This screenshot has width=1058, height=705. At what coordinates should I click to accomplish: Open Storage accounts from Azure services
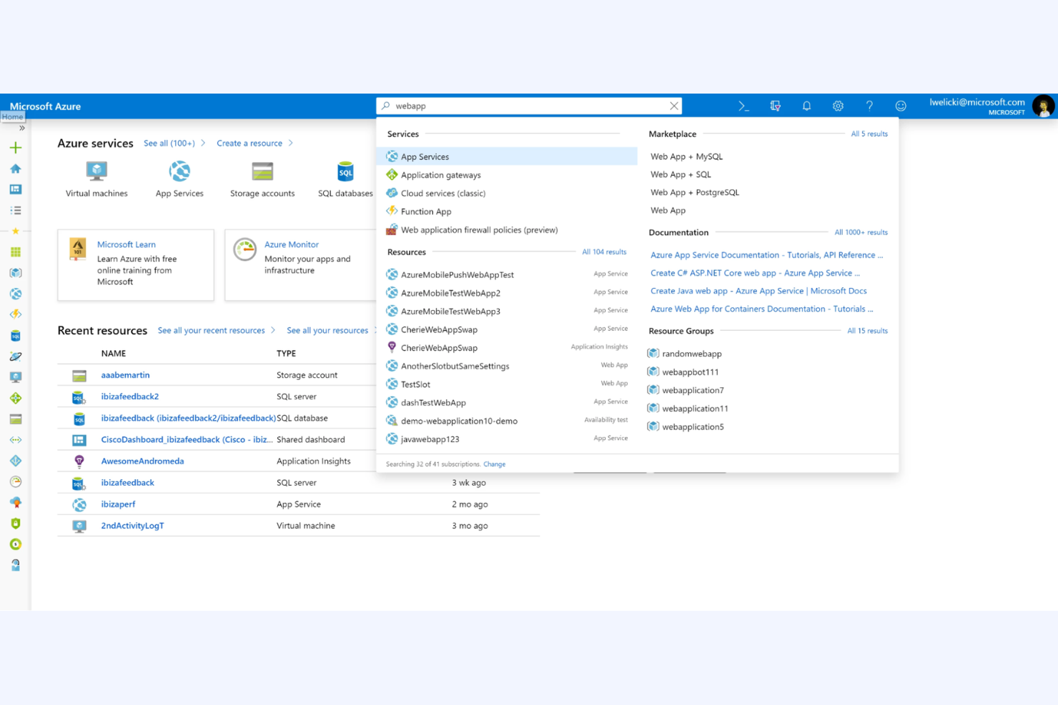click(x=262, y=171)
